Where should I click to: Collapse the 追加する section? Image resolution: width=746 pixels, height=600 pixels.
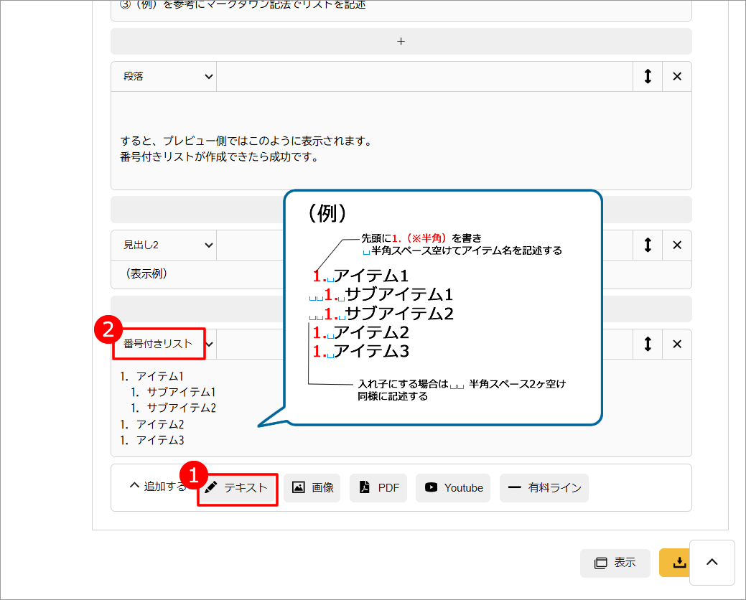156,487
